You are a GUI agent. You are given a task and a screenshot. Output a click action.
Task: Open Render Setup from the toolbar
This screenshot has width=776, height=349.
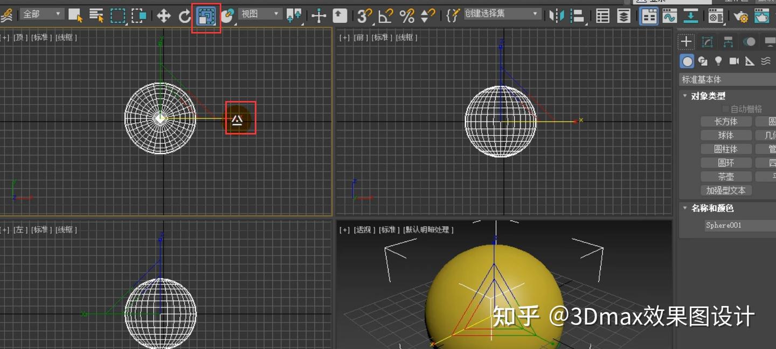point(742,16)
